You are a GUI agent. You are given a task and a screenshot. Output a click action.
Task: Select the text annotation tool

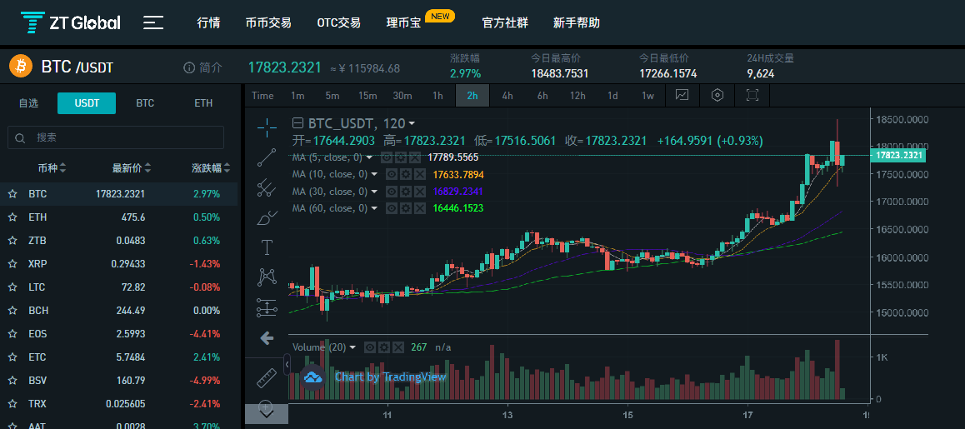(267, 247)
